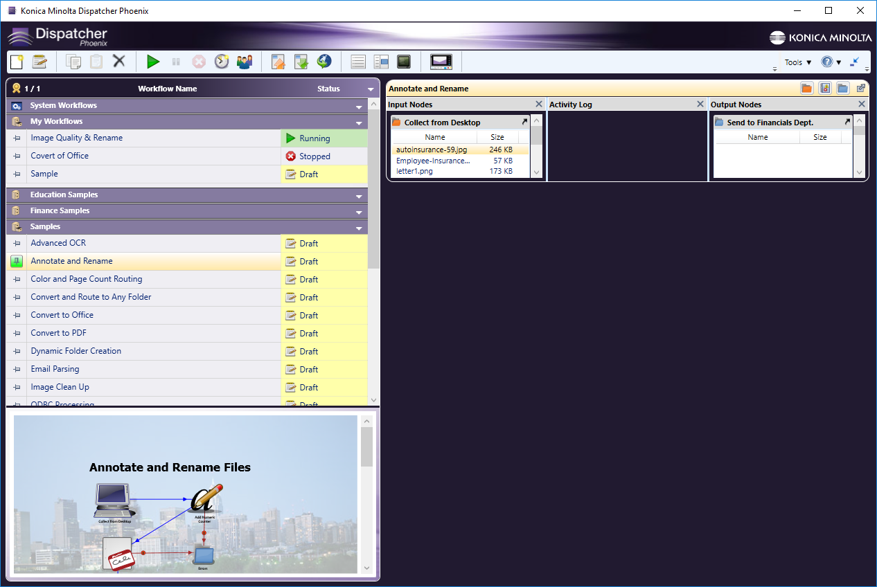Collapse the My Workflows group
The height and width of the screenshot is (587, 877).
359,123
